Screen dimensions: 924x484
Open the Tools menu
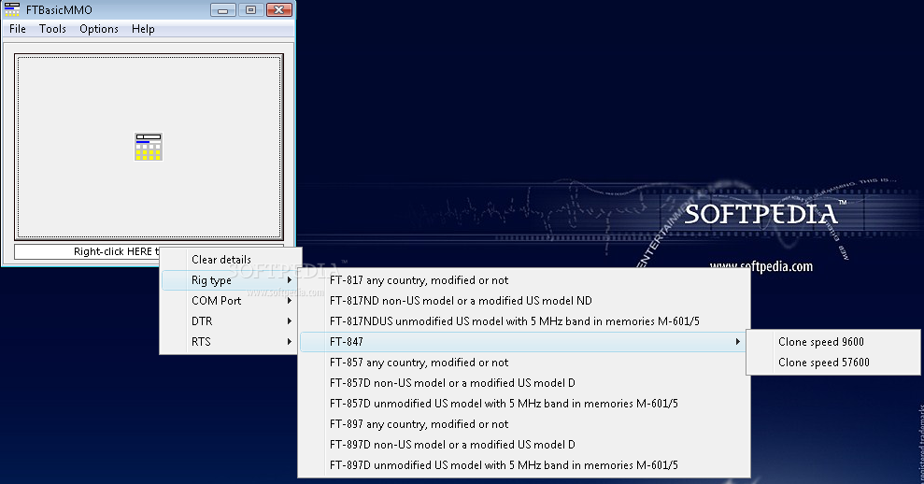tap(52, 29)
